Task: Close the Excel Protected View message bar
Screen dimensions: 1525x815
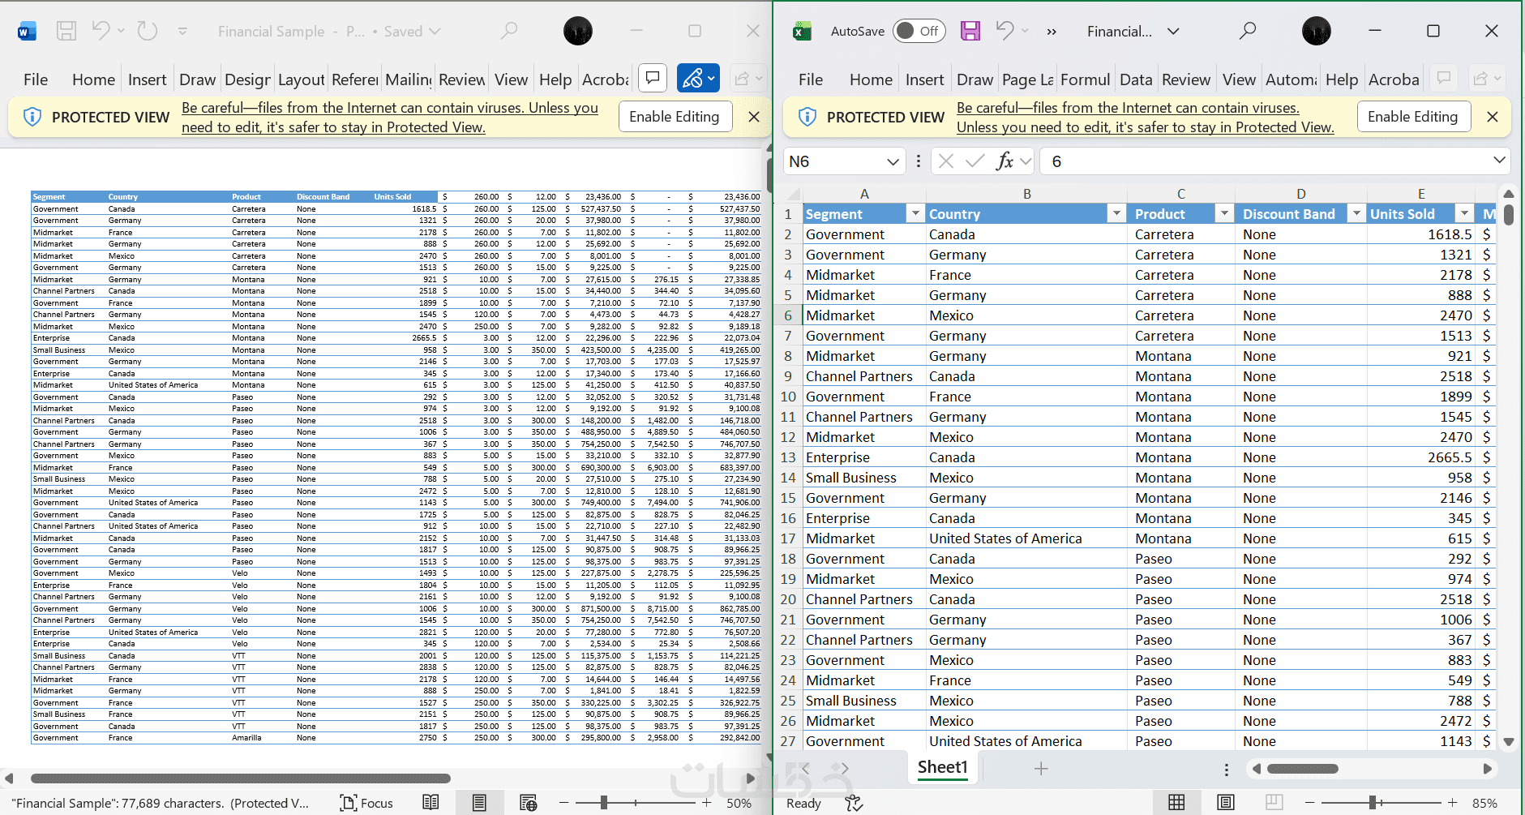Action: (x=1493, y=117)
